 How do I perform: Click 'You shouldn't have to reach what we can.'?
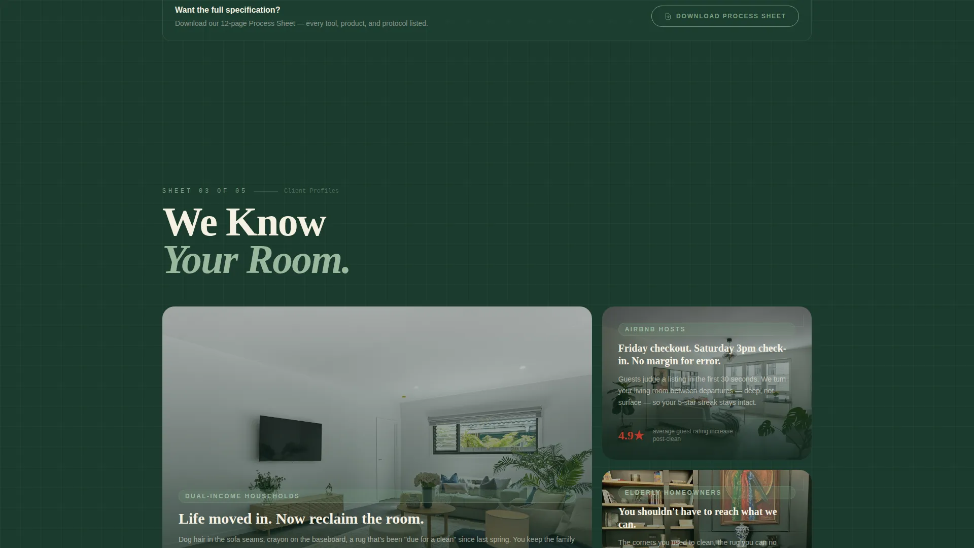[x=698, y=518]
